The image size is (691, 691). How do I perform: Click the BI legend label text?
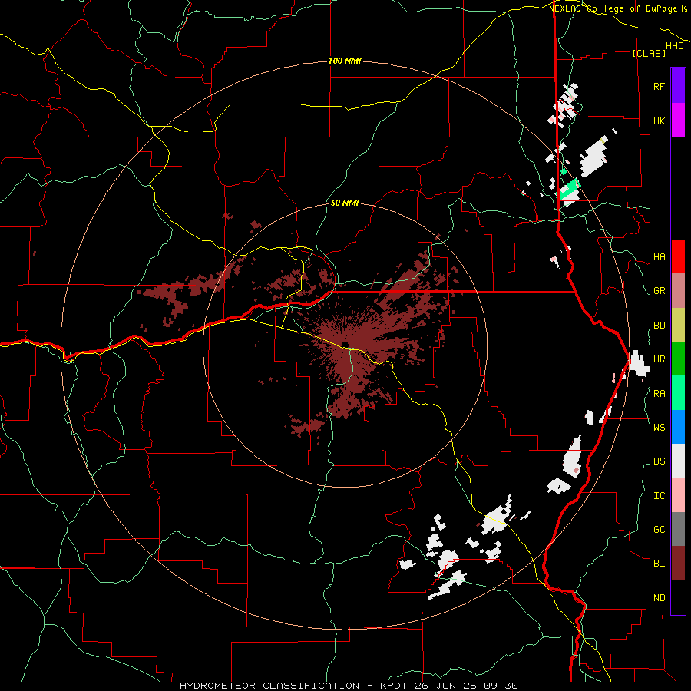659,564
